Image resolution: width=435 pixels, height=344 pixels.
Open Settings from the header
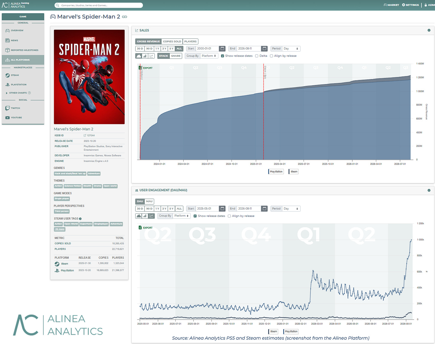click(411, 5)
